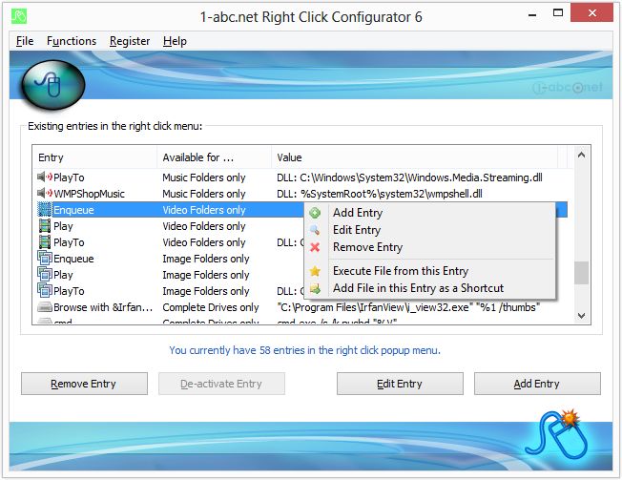Click the bottom Remove Entry button
Viewport: 622px width, 480px height.
pyautogui.click(x=84, y=384)
